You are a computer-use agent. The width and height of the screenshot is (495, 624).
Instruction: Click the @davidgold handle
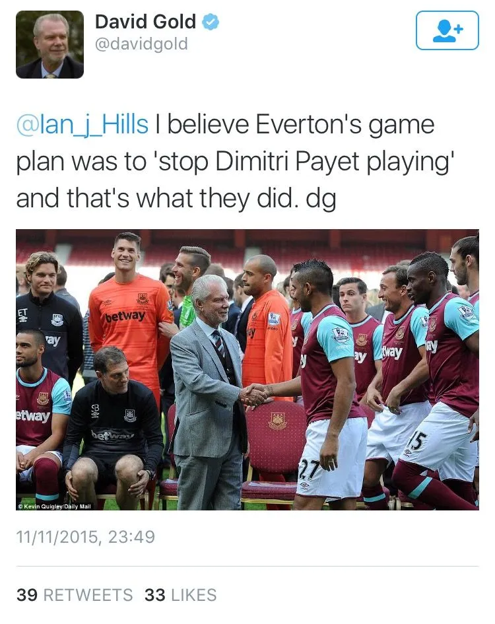click(x=141, y=44)
